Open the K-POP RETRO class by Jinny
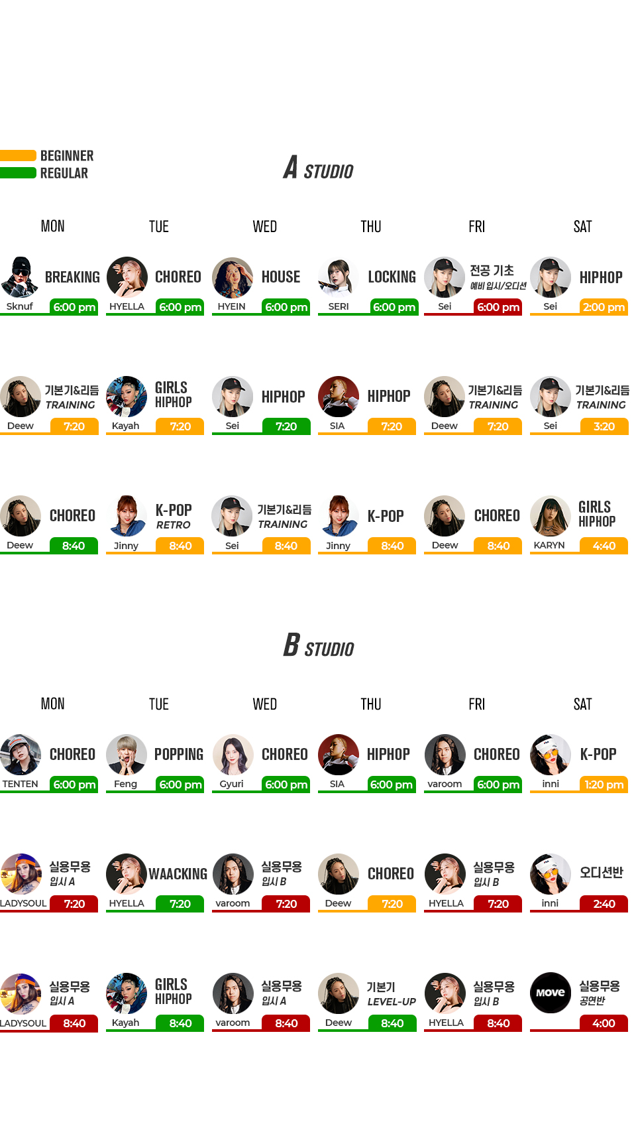 click(x=174, y=516)
